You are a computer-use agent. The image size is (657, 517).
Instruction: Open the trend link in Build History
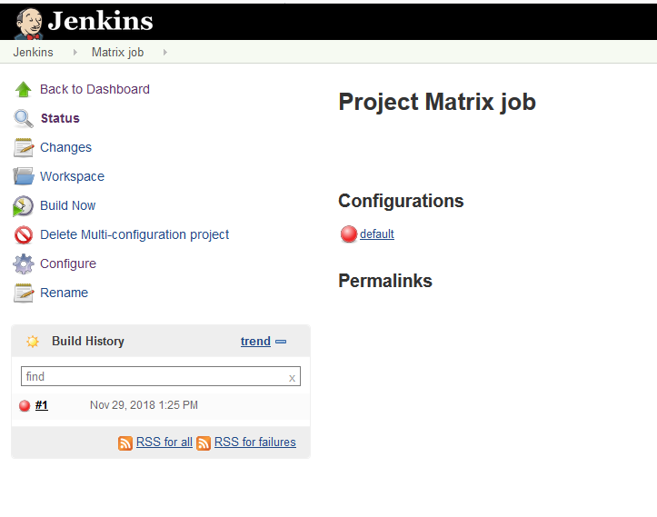pyautogui.click(x=255, y=341)
